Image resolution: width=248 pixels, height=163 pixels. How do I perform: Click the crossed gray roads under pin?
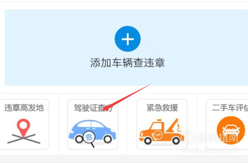pyautogui.click(x=24, y=139)
